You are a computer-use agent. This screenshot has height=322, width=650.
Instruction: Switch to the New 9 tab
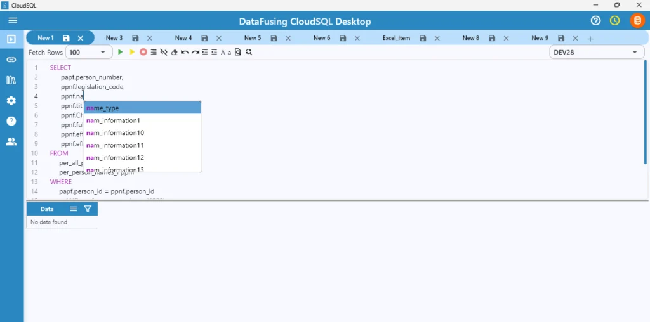pyautogui.click(x=540, y=38)
